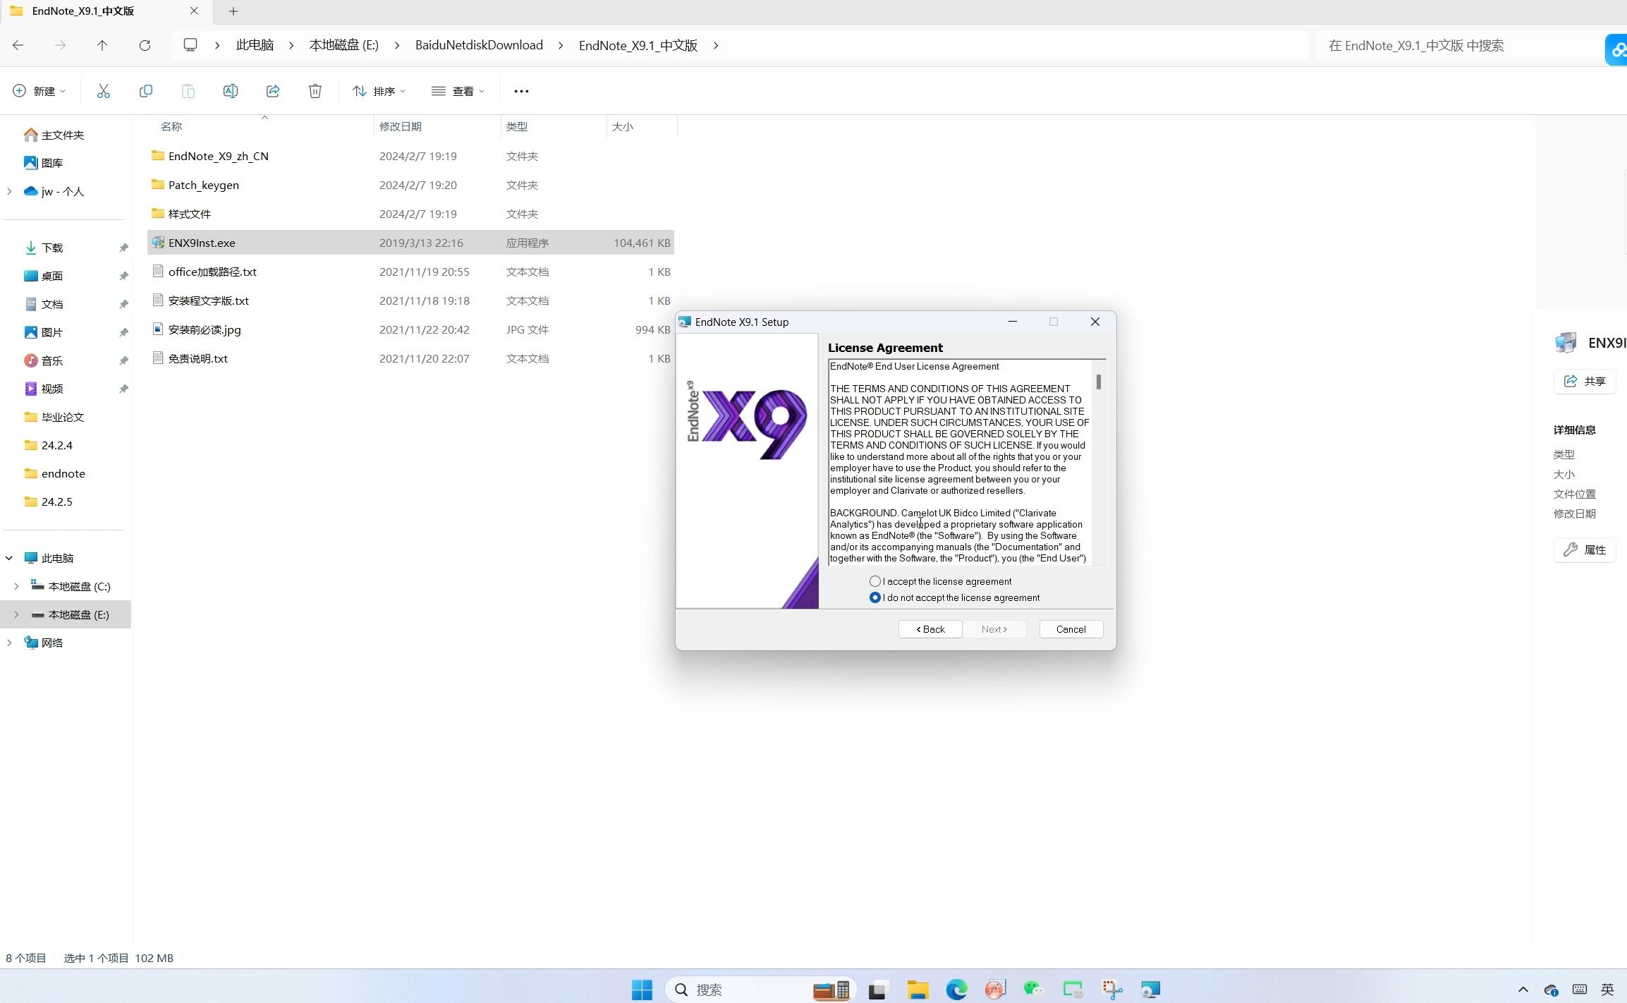Image resolution: width=1627 pixels, height=1003 pixels.
Task: Click the Back button in setup dialog
Action: tap(930, 629)
